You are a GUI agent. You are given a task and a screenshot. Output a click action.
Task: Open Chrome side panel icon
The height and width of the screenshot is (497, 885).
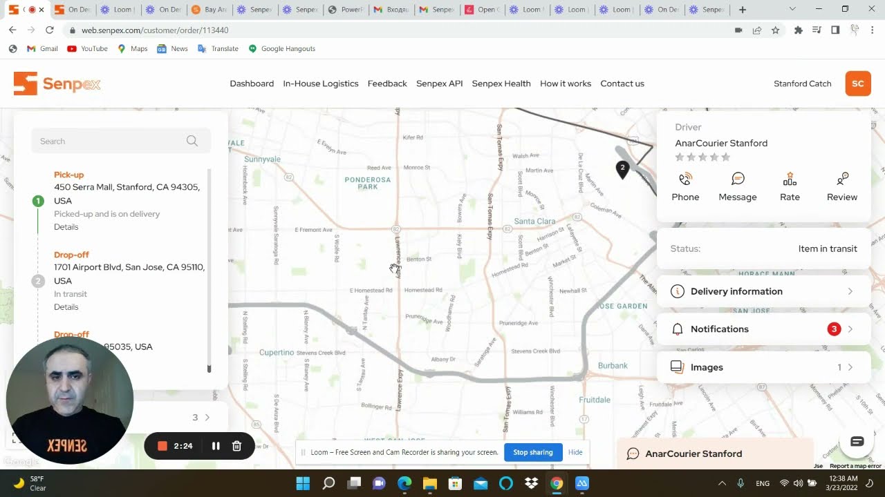tap(835, 30)
